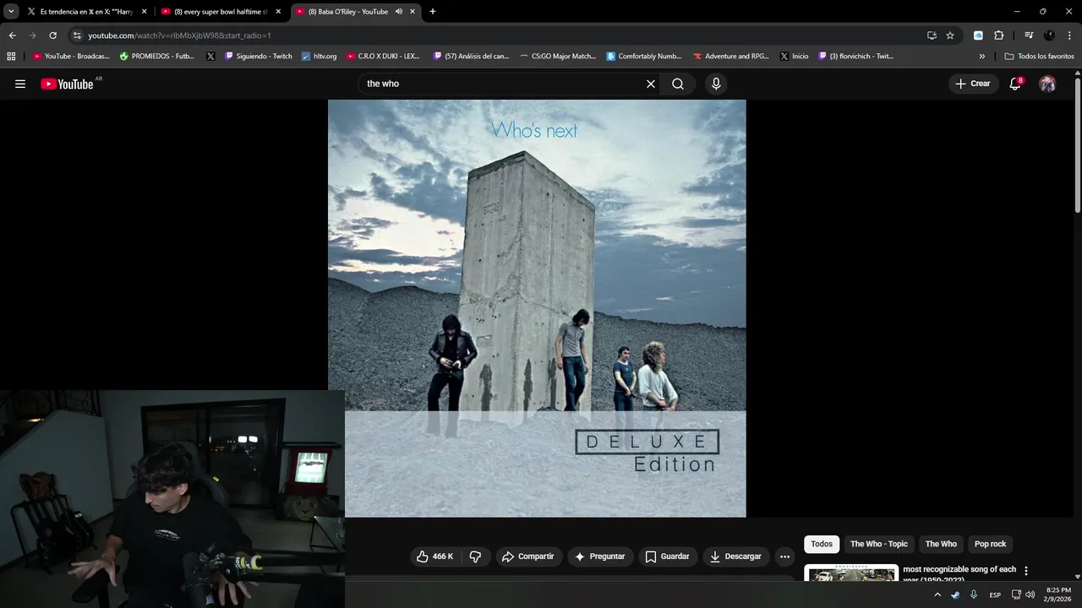Open the C.R.O X DUKI bookmark
1082x608 pixels.
click(383, 57)
